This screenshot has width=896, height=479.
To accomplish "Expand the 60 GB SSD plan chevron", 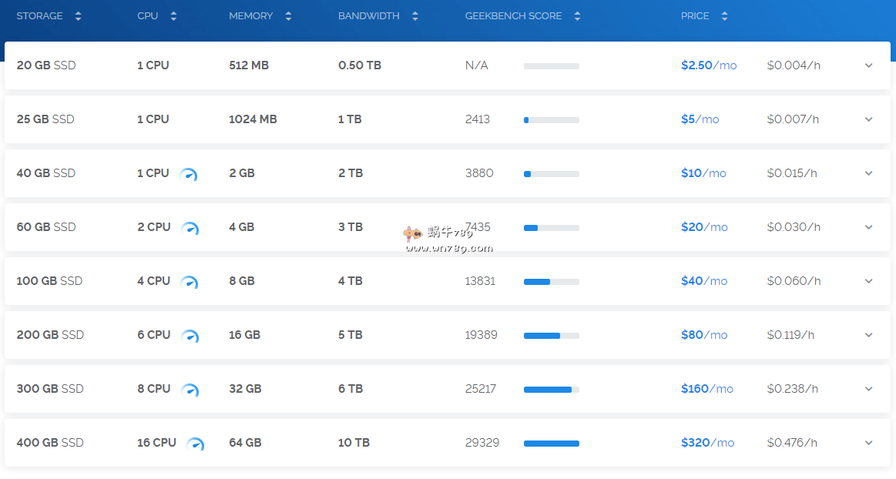I will coord(868,227).
